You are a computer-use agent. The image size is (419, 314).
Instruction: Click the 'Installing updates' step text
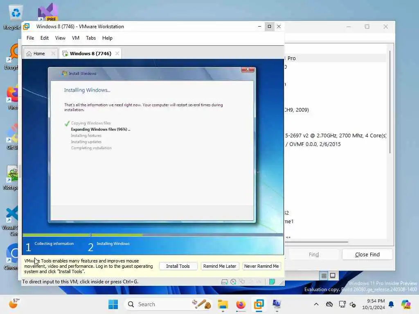[x=86, y=142]
